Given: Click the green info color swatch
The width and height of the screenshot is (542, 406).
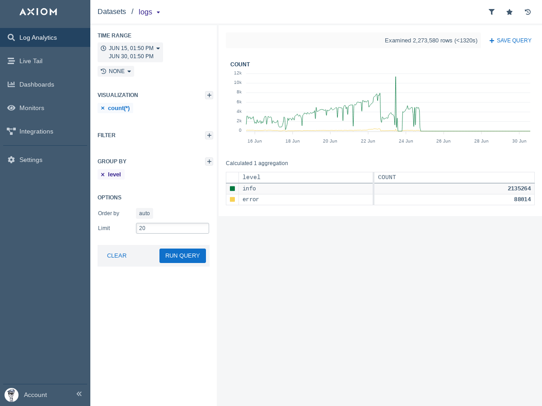Looking at the screenshot, I should [233, 189].
